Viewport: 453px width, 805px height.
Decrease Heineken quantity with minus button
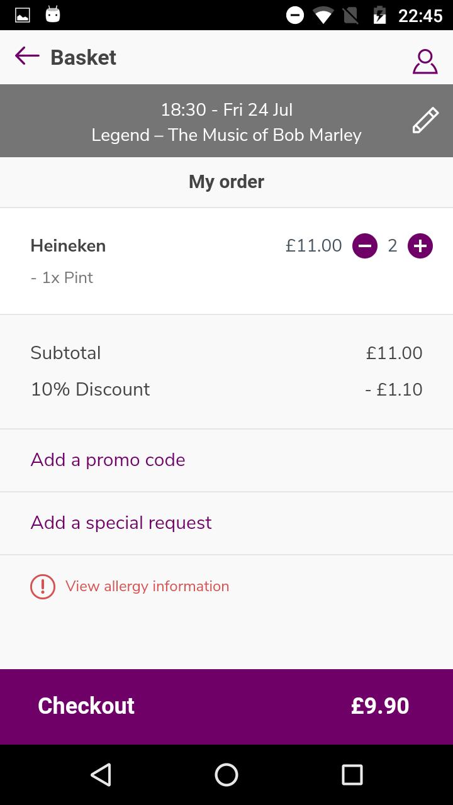(365, 246)
